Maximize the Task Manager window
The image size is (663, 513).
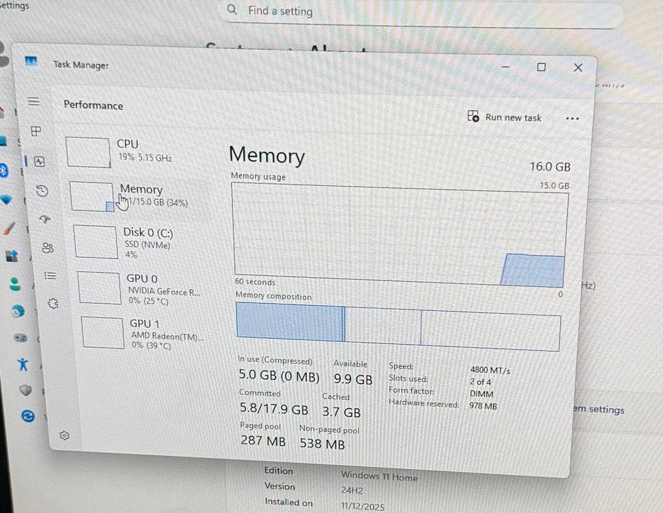click(x=541, y=67)
